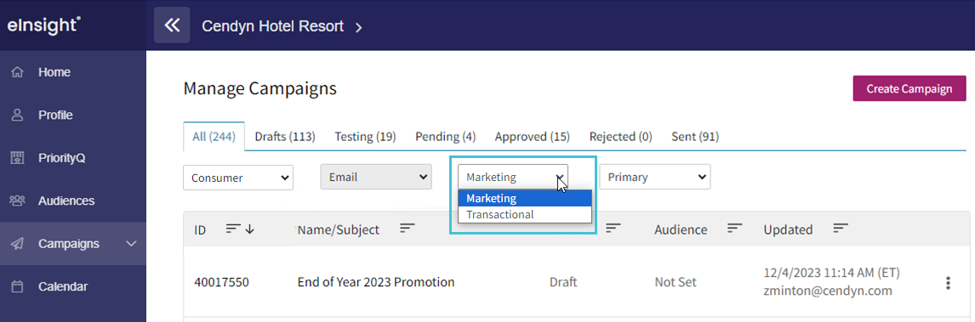975x322 pixels.
Task: Switch to Drafts (113) tab
Action: (x=285, y=137)
